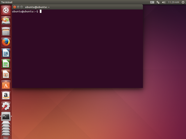Expand the stacked workspace icons at launcher bottom
This screenshot has height=139, width=186.
tap(6, 130)
